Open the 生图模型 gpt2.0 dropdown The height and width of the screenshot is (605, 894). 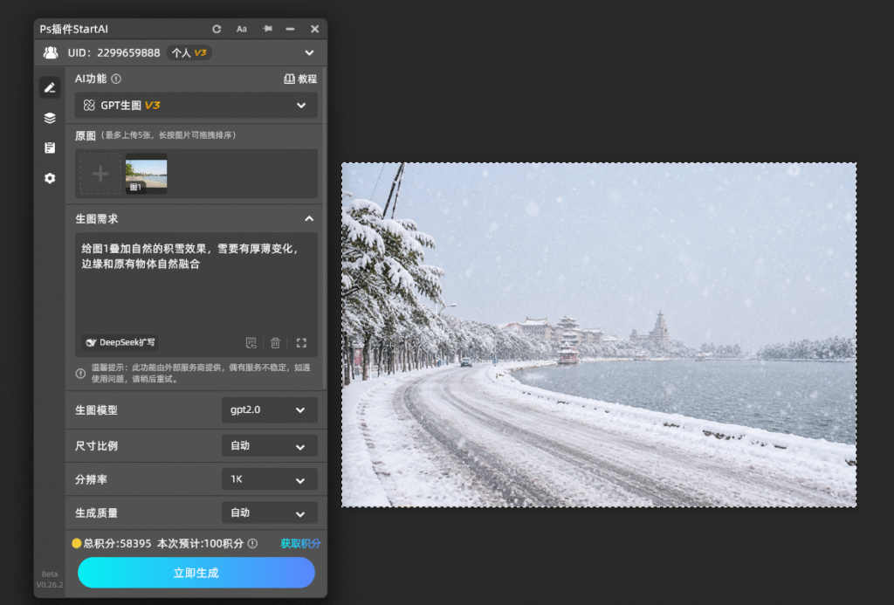click(269, 410)
